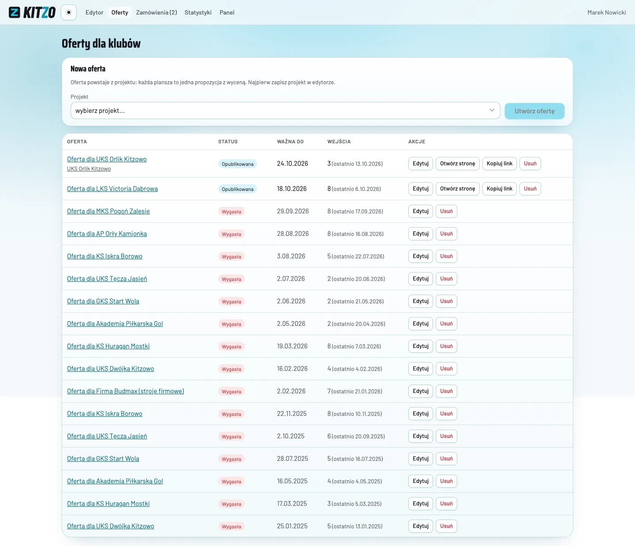Edit the GKS Start Wola offer valid 2.06.2026

click(421, 301)
